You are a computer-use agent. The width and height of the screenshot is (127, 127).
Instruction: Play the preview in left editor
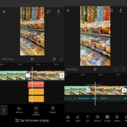(32, 59)
